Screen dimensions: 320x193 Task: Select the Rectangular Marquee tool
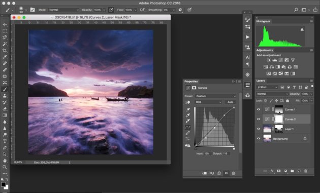click(5, 31)
